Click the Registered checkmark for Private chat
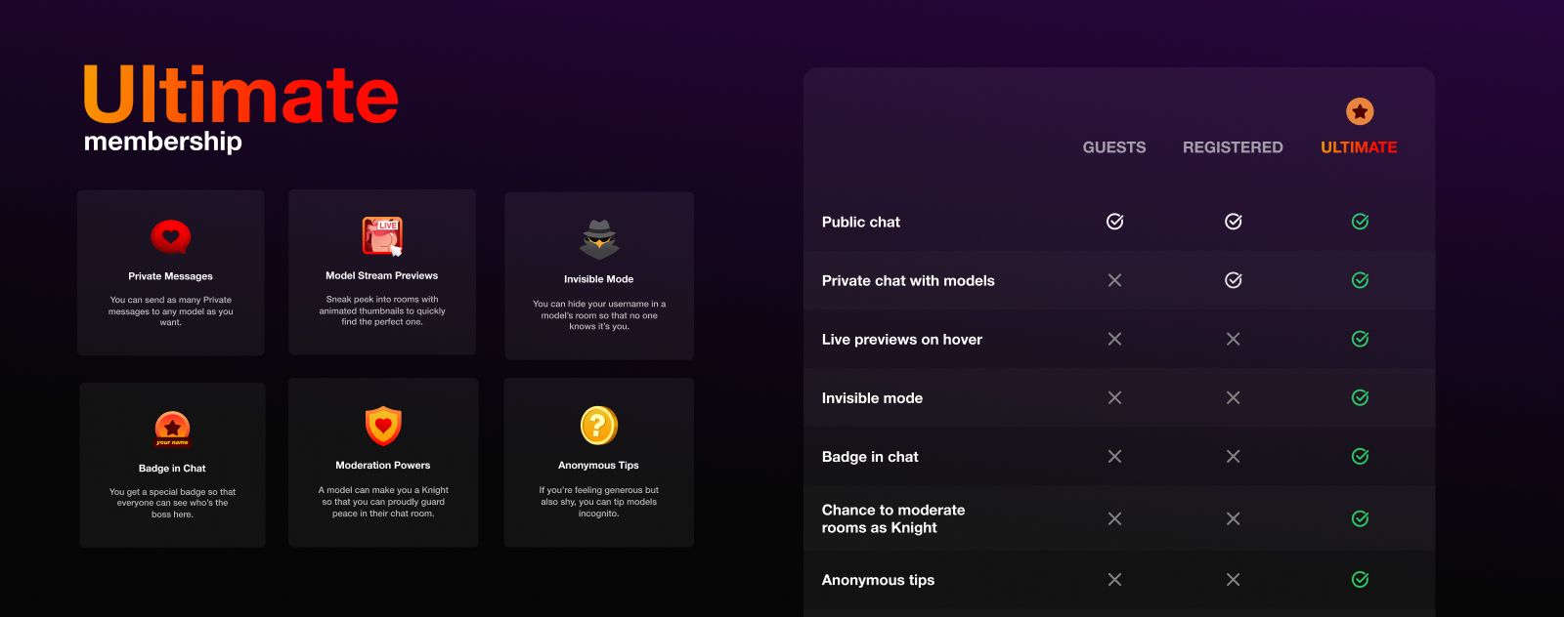1564x617 pixels. click(x=1233, y=280)
